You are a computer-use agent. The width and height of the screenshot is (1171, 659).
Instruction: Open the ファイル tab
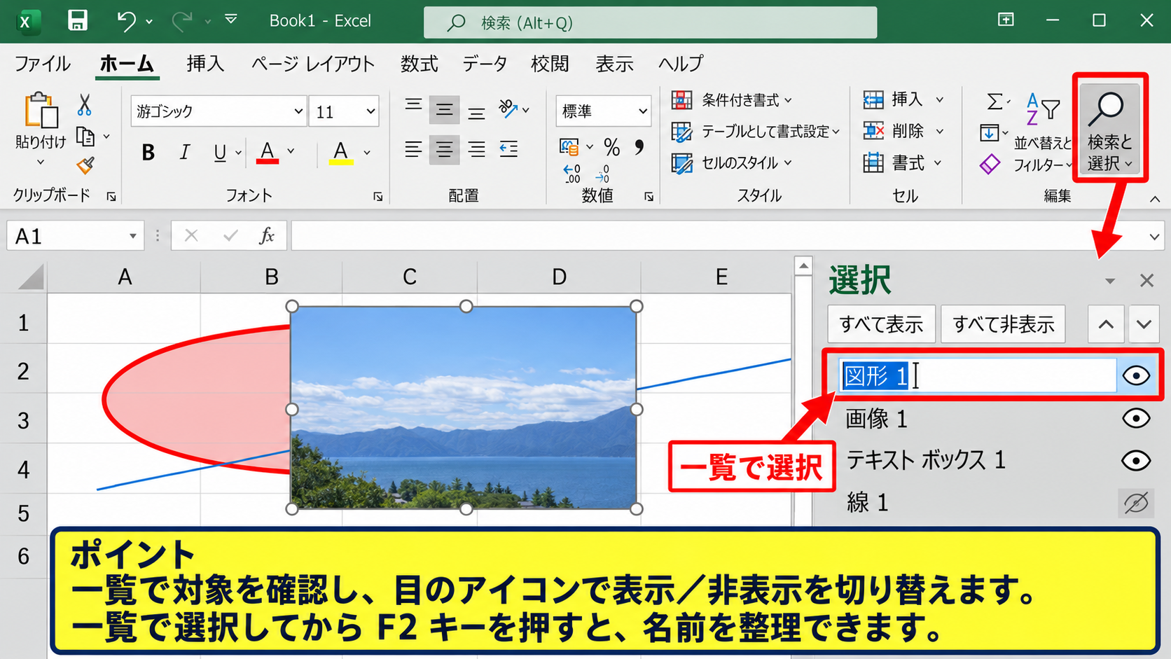coord(43,64)
